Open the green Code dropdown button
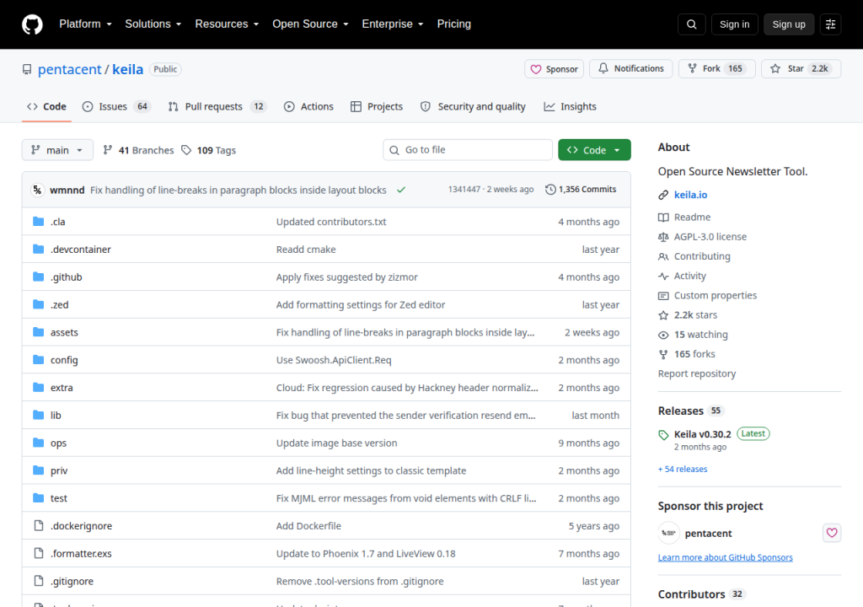Image resolution: width=863 pixels, height=607 pixels. click(594, 150)
